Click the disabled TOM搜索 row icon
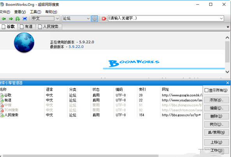The height and width of the screenshot is (157, 231). click(x=2, y=110)
